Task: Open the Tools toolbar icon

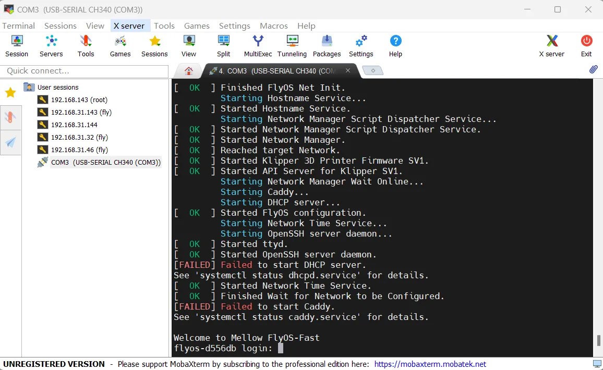Action: click(86, 46)
